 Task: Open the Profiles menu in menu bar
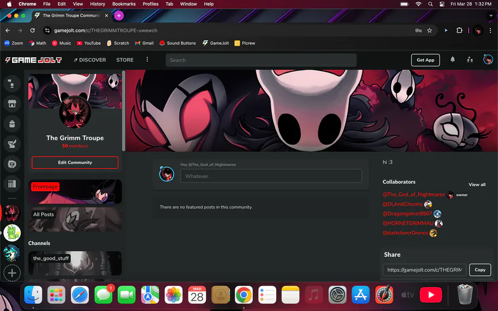[x=150, y=4]
